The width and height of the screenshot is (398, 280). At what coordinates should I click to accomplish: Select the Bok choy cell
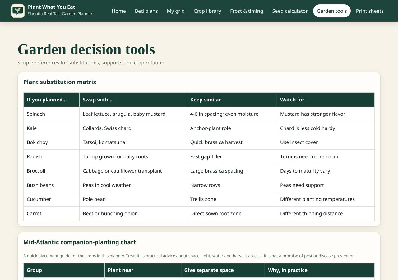(x=51, y=142)
